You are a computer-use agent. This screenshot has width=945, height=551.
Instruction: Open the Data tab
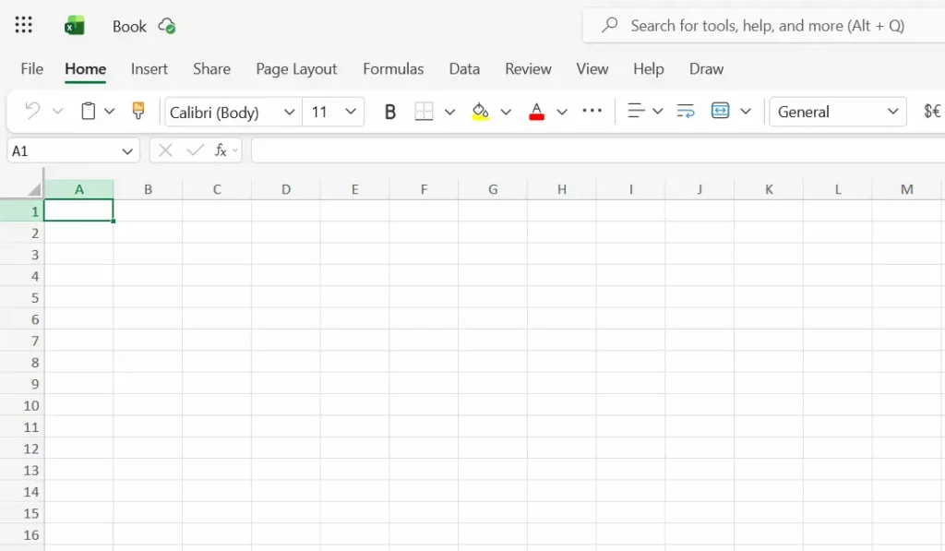465,68
